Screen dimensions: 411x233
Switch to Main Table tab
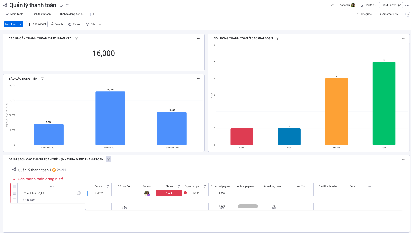(15, 14)
